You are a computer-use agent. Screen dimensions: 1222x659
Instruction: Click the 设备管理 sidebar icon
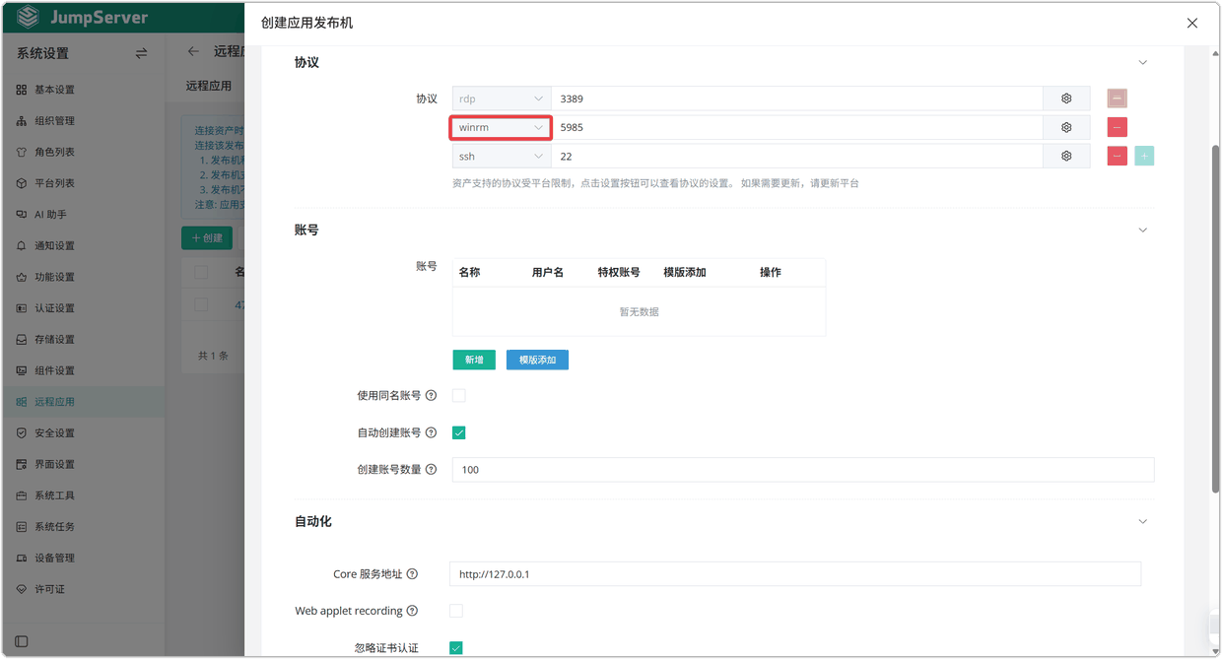pyautogui.click(x=22, y=558)
